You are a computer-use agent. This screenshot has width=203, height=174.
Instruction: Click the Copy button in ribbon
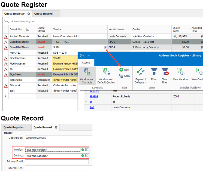pos(125,76)
